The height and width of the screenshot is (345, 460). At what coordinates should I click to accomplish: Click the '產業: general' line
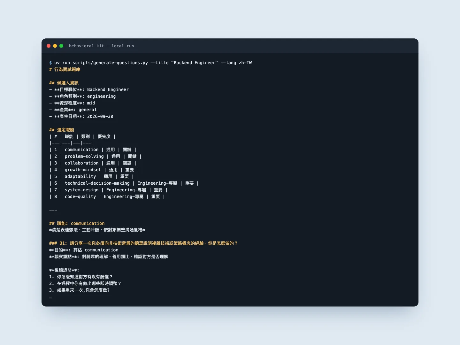point(73,110)
